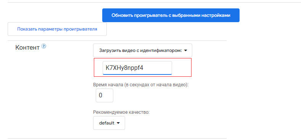Select the word default in quality selector
Screen dimensions: 301x139
point(107,123)
